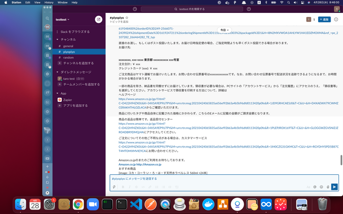This screenshot has height=214, width=343.
Task: Open Siri from the menu bar
Action: coord(309,2)
